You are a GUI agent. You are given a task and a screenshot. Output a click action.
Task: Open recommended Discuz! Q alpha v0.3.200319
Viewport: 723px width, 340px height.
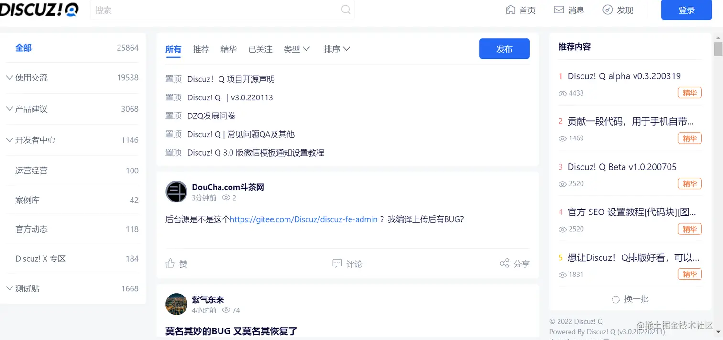click(624, 76)
